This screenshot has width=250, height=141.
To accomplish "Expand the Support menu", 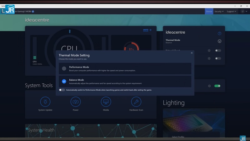I will [x=231, y=12].
